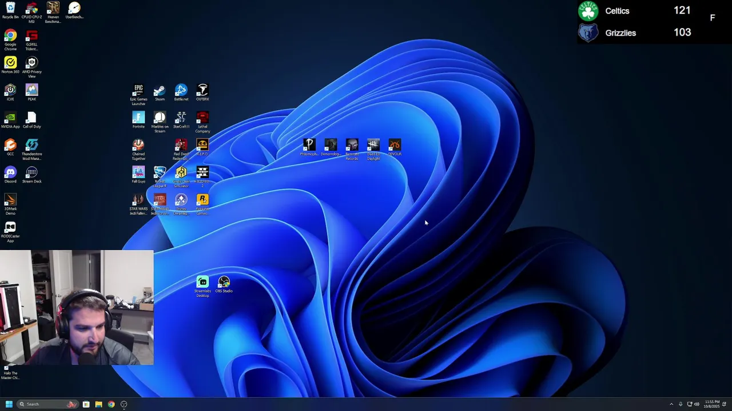Open File Explorer from taskbar

tap(98, 404)
